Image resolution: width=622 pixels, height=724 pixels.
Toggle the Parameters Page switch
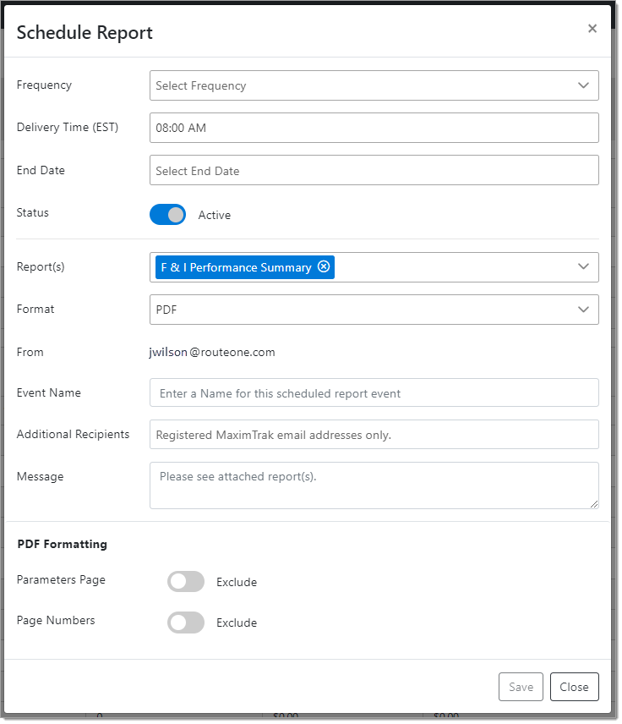[185, 581]
